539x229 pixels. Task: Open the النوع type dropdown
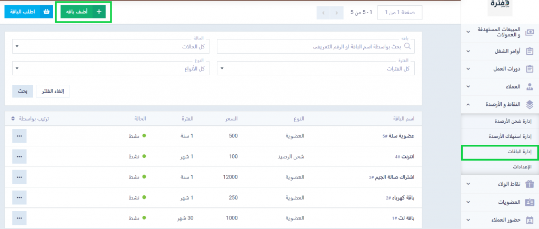point(111,68)
